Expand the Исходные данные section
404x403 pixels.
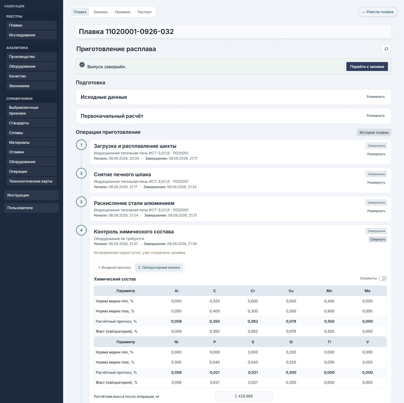pos(376,97)
